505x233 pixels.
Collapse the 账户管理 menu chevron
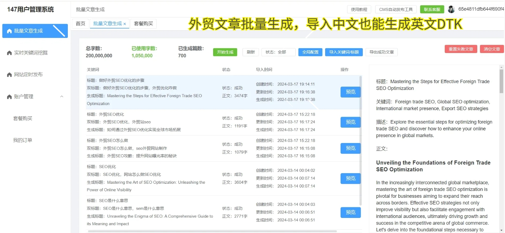pyautogui.click(x=61, y=96)
